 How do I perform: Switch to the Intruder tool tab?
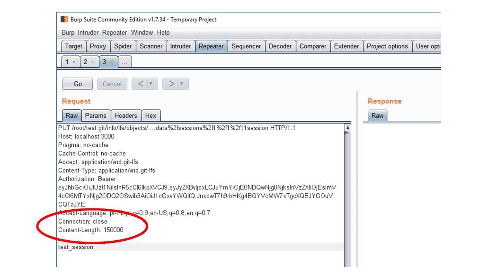tap(181, 46)
